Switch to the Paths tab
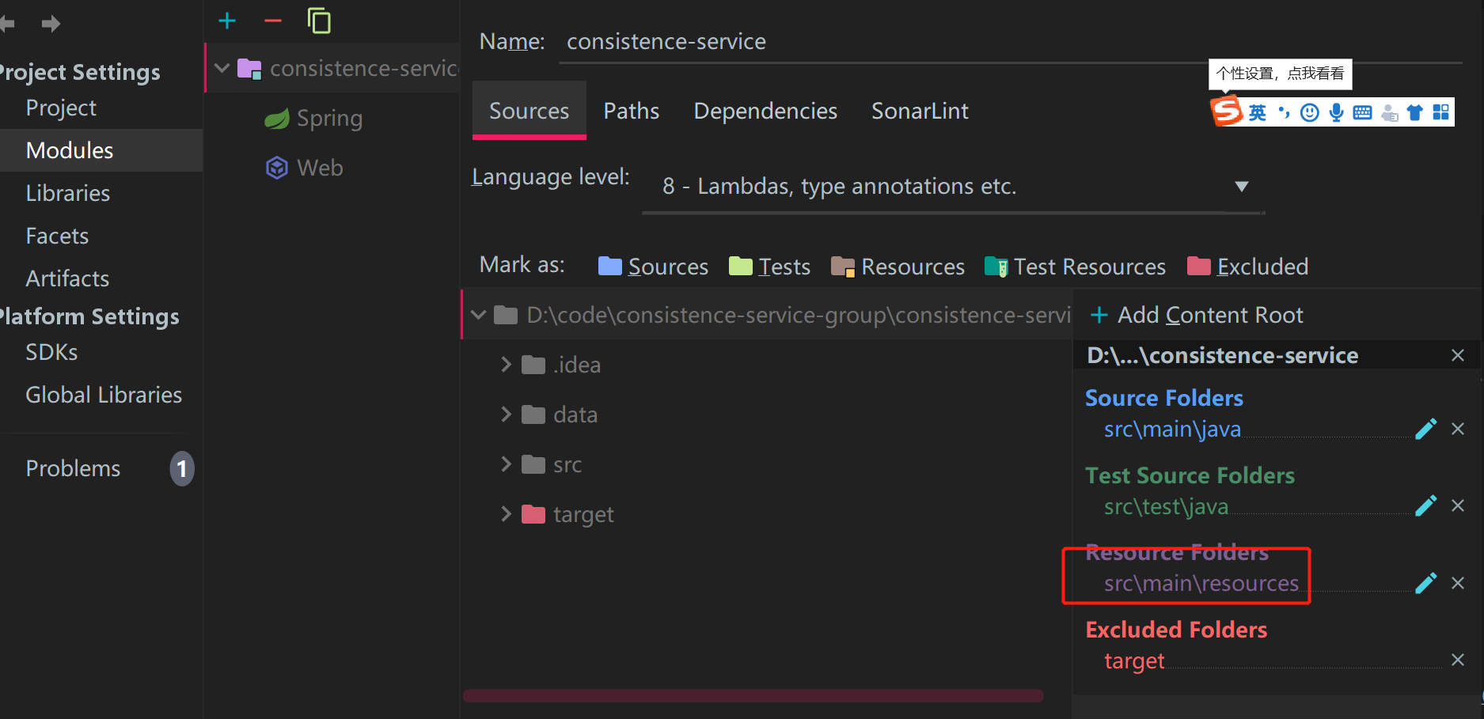Image resolution: width=1484 pixels, height=719 pixels. (x=631, y=111)
